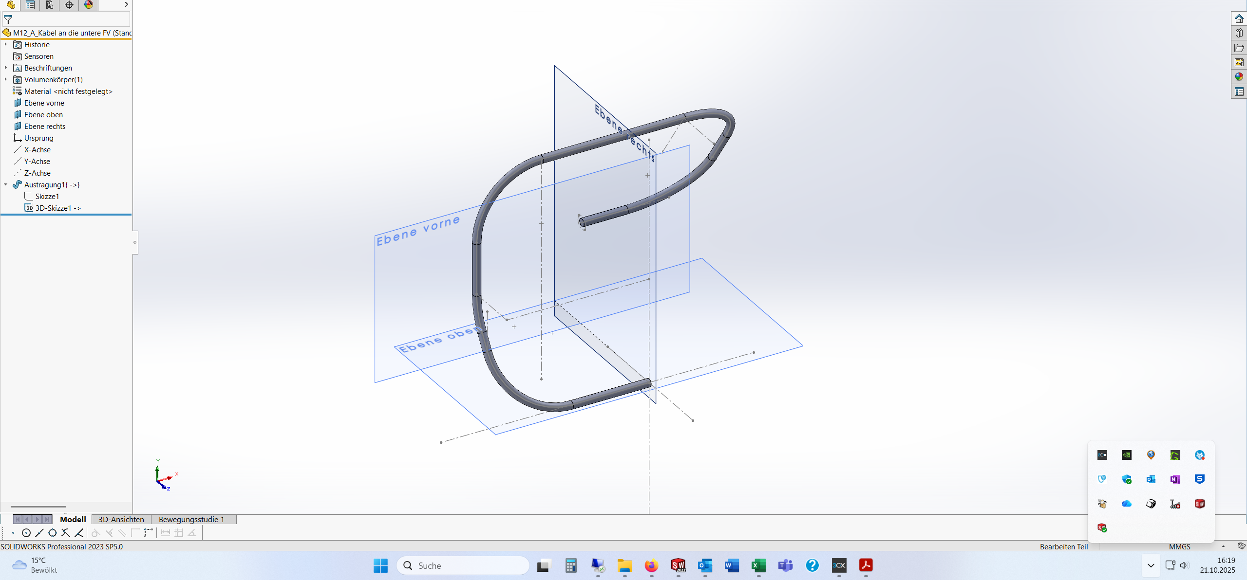The width and height of the screenshot is (1247, 580).
Task: Toggle the point snap option
Action: coord(13,533)
